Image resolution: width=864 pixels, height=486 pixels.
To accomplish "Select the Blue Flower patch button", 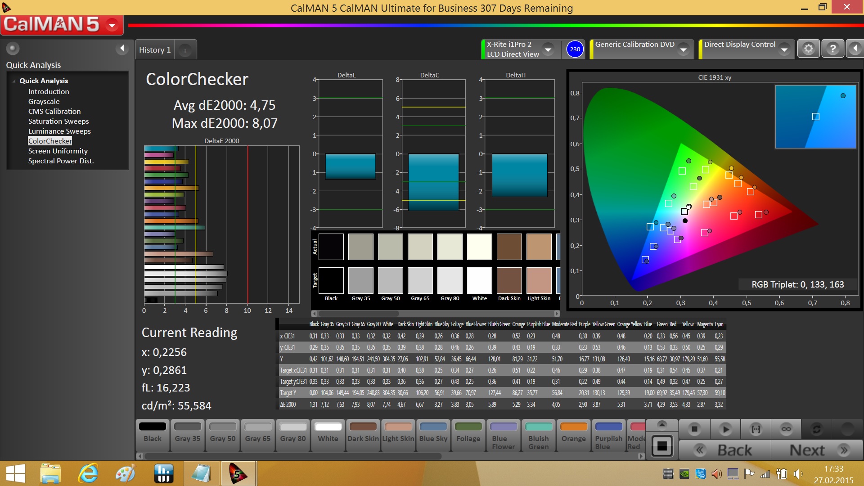I will click(x=504, y=435).
